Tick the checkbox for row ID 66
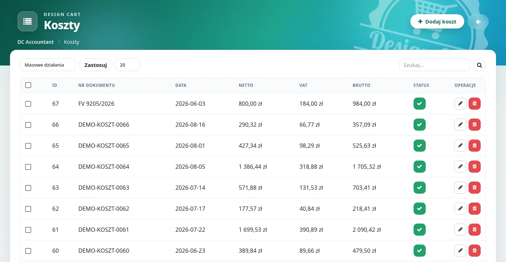 point(28,125)
